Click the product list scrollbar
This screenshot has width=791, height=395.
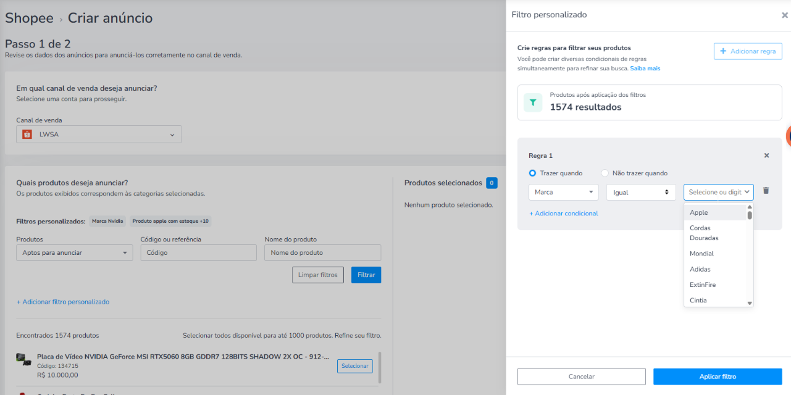pos(380,368)
